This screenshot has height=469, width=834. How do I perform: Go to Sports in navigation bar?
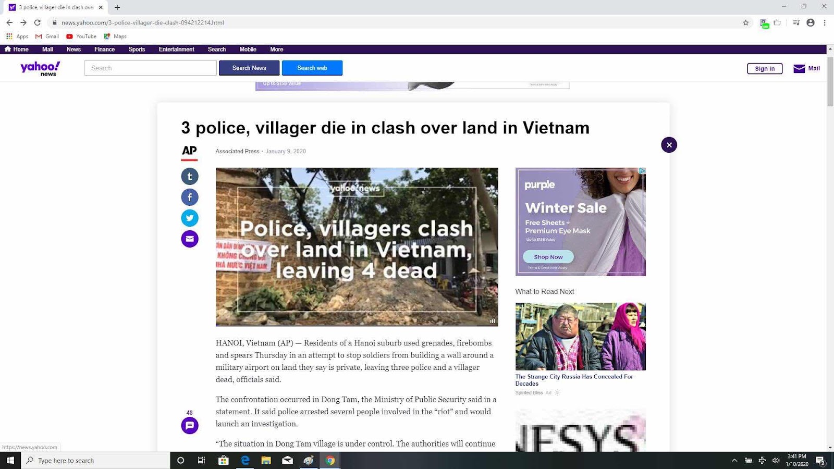click(137, 50)
